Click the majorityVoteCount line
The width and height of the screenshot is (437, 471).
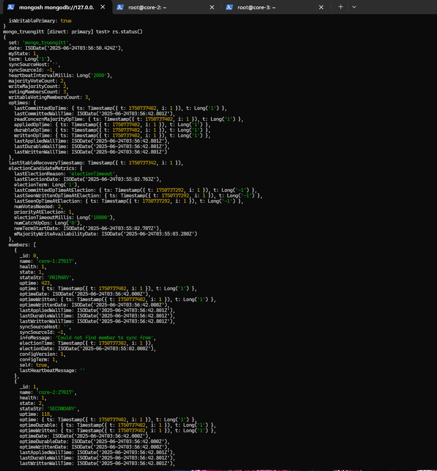(x=37, y=81)
